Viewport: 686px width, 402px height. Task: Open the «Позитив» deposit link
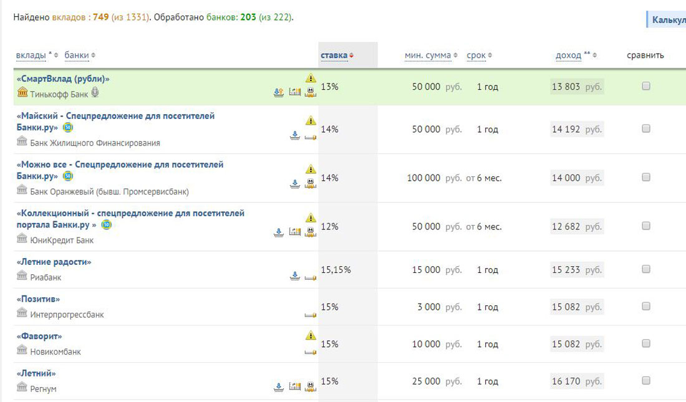point(38,299)
